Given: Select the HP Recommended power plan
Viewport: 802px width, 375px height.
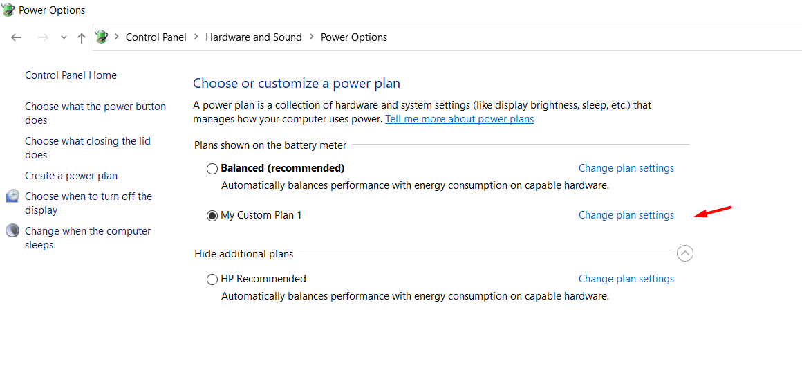Looking at the screenshot, I should [212, 280].
